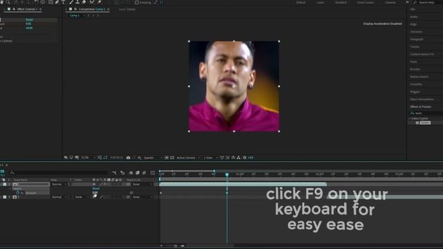Click the current time display in viewer
This screenshot has width=443, height=249.
116,158
